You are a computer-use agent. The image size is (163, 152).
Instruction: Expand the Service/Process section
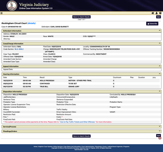159,126
